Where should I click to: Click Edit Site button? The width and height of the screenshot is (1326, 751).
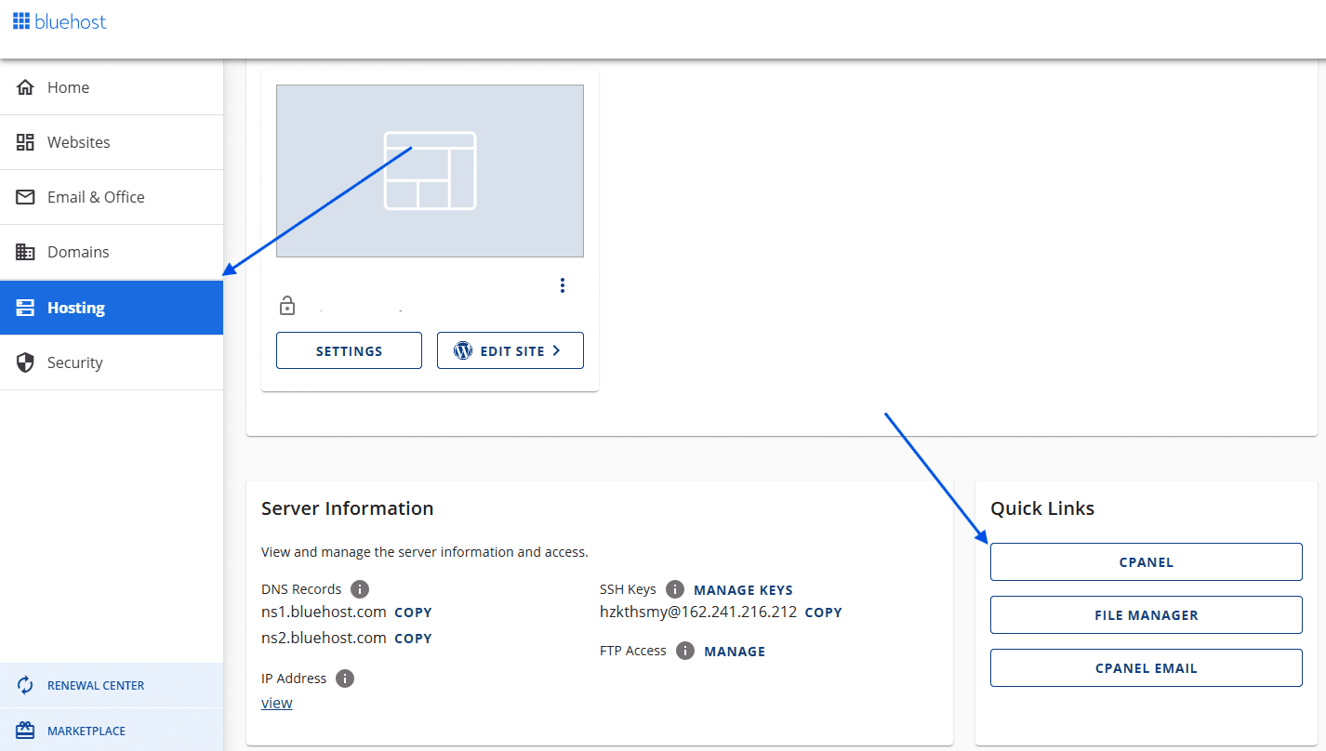click(x=511, y=350)
